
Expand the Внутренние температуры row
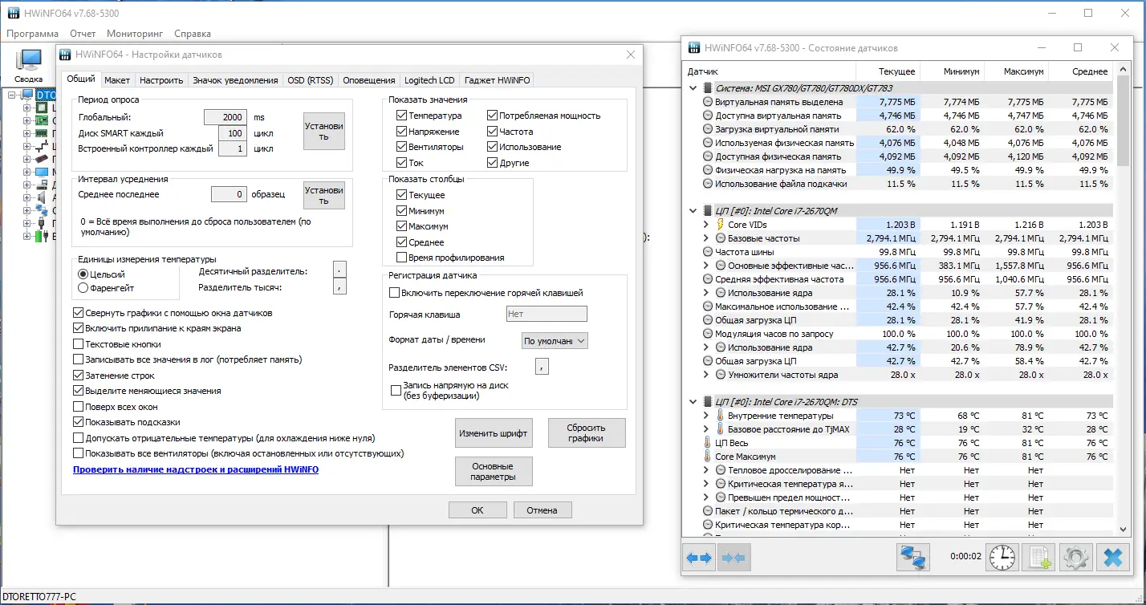pyautogui.click(x=706, y=416)
